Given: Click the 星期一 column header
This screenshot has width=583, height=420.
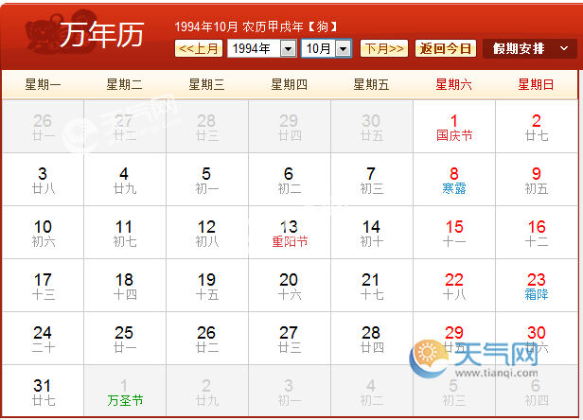Looking at the screenshot, I should (43, 84).
